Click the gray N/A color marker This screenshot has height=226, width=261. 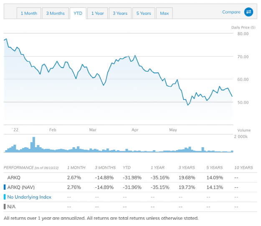click(5, 206)
